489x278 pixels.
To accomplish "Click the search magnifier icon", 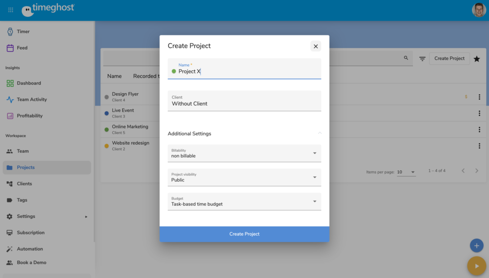I will (406, 58).
